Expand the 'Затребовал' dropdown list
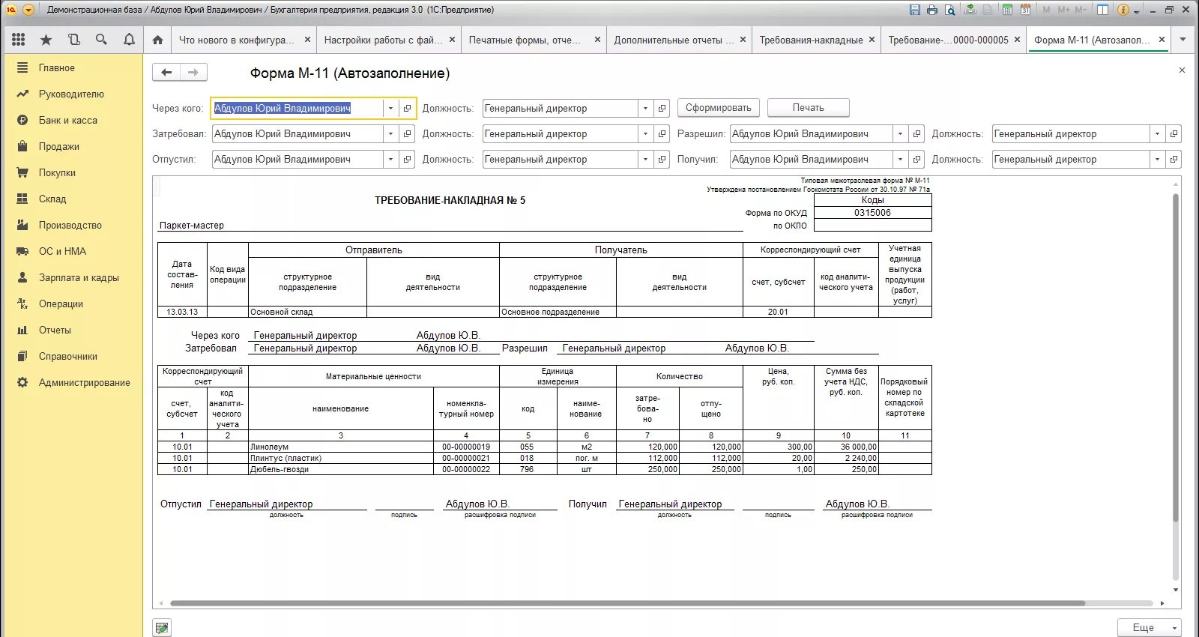Viewport: 1199px width, 637px height. point(390,134)
